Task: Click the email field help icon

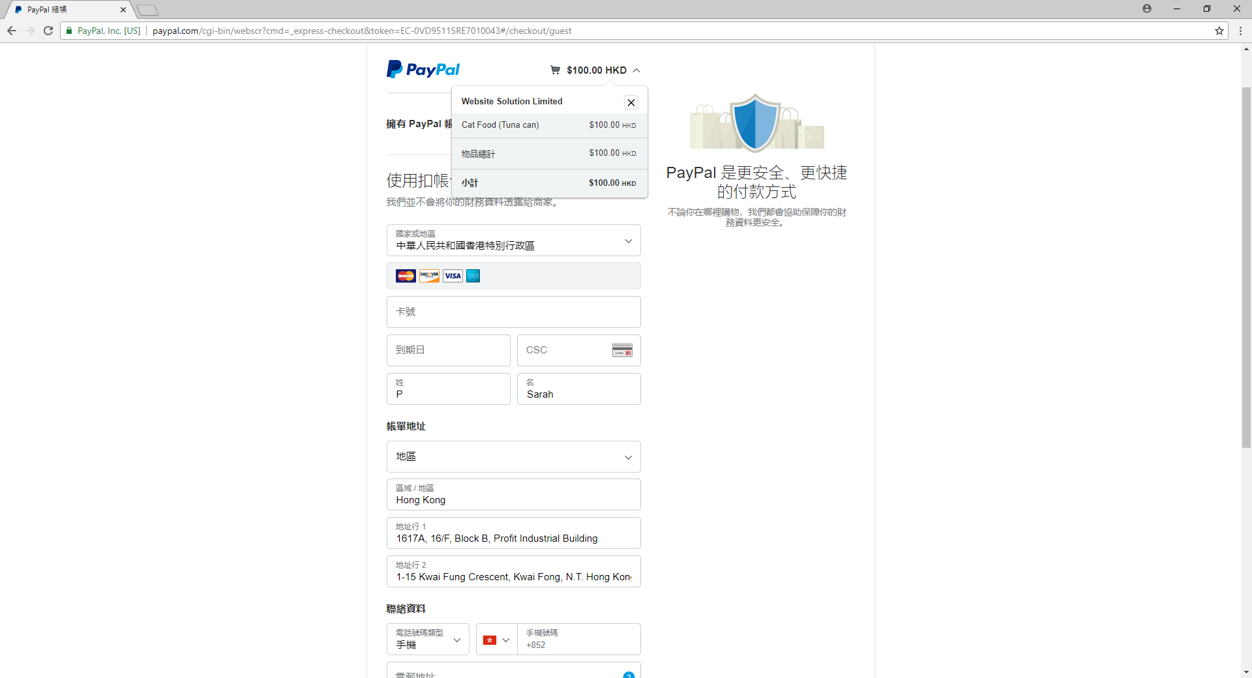Action: click(629, 675)
